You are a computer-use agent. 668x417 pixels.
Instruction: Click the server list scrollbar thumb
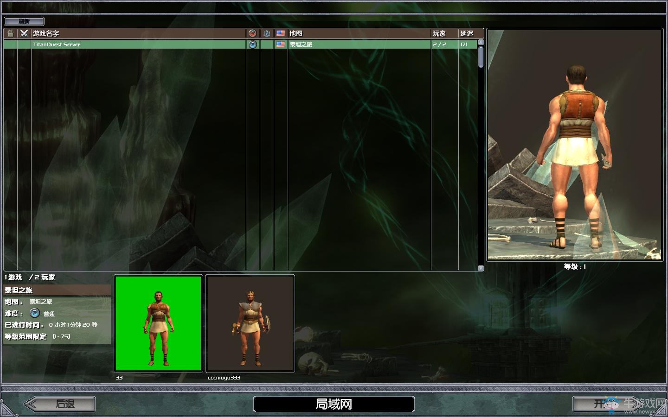[481, 57]
